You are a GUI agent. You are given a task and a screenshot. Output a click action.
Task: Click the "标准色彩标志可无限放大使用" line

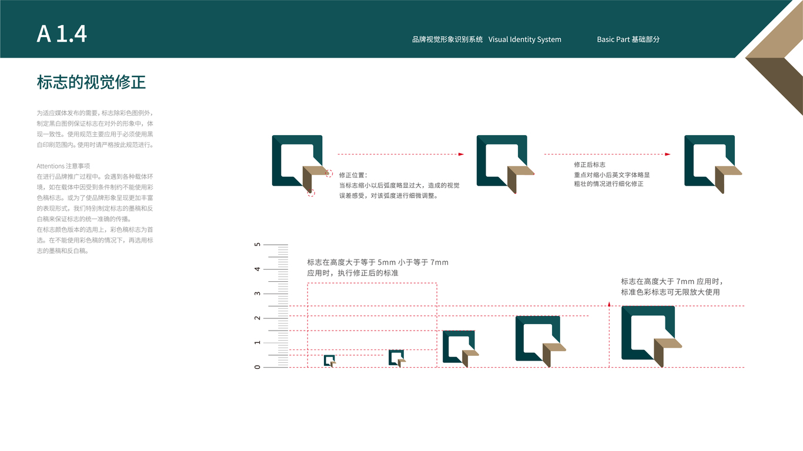point(671,292)
